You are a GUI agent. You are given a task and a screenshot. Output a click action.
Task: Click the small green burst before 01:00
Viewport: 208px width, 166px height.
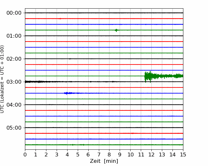click(x=116, y=30)
